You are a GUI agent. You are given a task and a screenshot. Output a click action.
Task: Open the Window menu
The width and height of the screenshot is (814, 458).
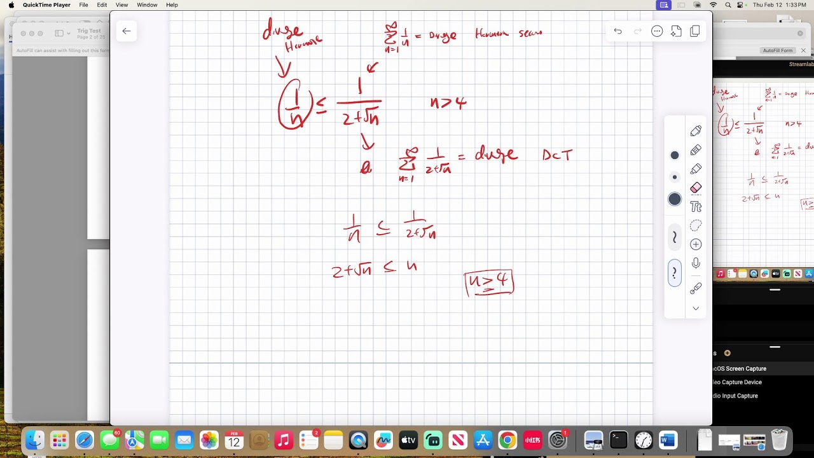tap(147, 4)
